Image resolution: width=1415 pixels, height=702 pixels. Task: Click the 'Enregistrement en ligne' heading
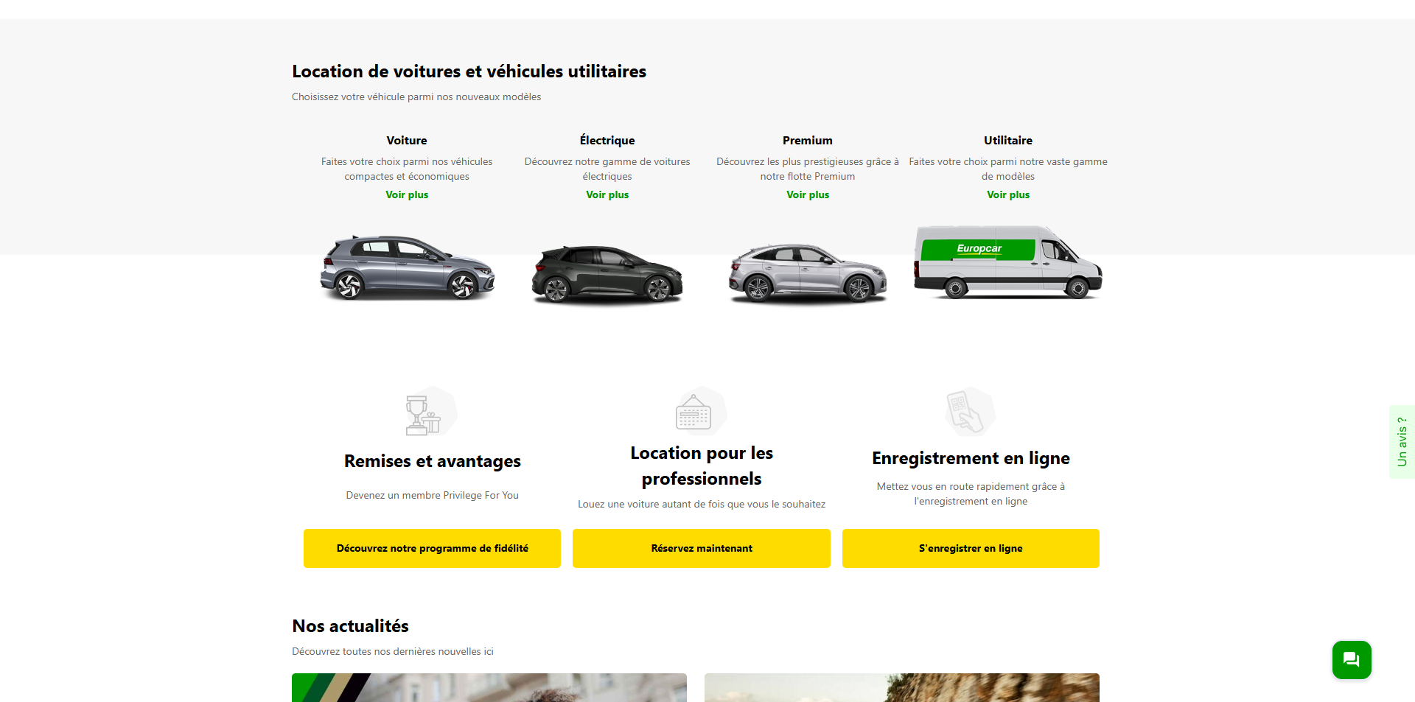pyautogui.click(x=971, y=458)
